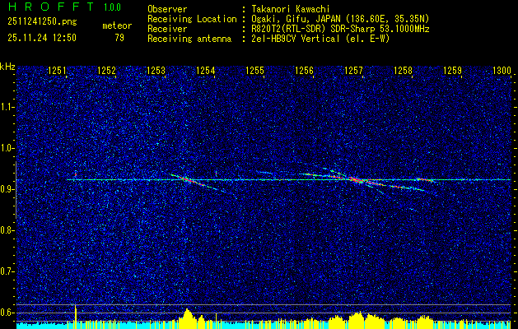Click the 1.1 frequency axis label

click(x=6, y=107)
